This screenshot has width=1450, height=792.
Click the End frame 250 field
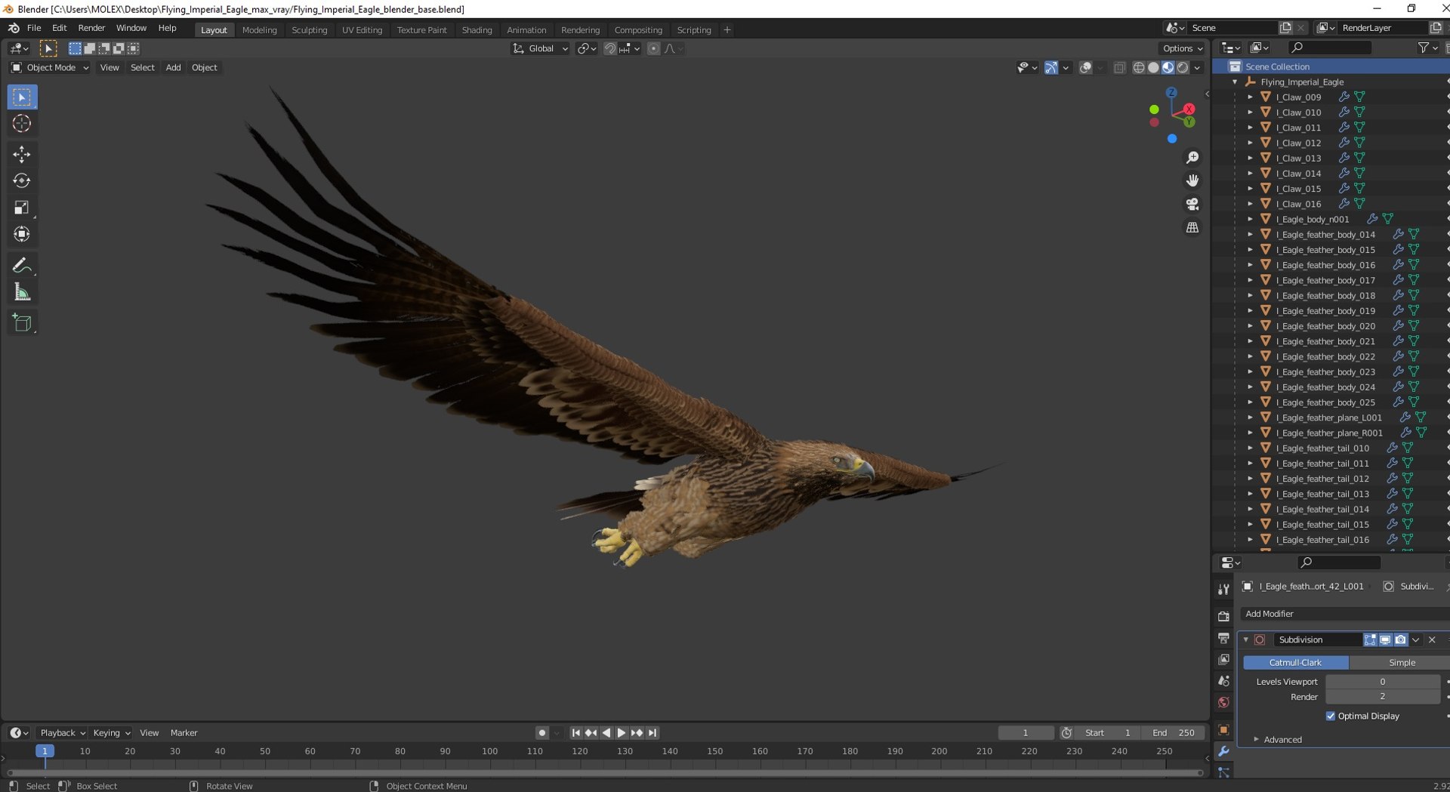(1173, 733)
